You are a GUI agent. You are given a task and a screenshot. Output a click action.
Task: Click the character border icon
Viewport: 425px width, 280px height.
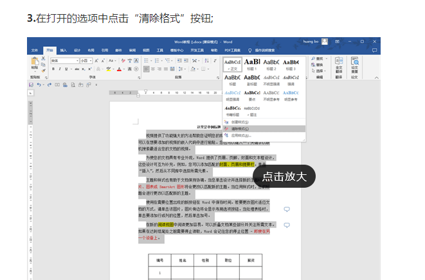[136, 61]
